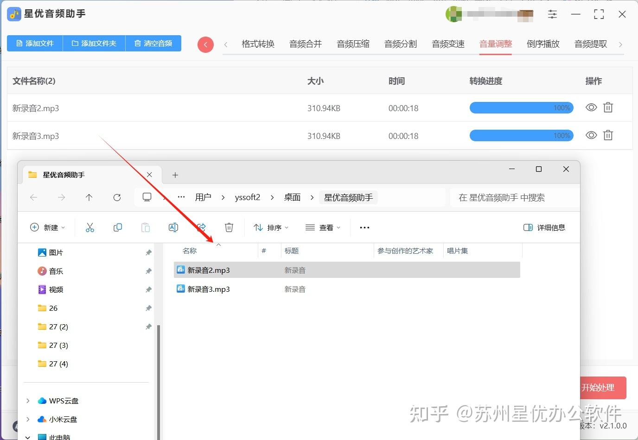Delete 新录音2.mp3 with trash icon
Image resolution: width=638 pixels, height=440 pixels.
point(608,107)
